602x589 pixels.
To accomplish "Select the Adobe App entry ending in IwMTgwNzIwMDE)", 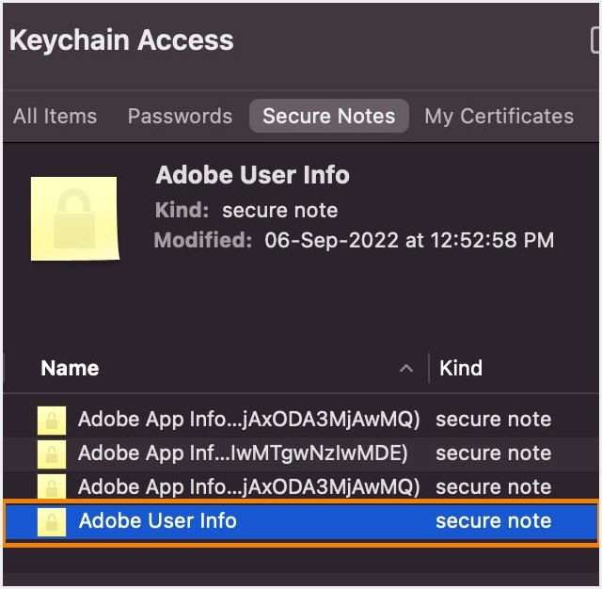I will click(243, 454).
